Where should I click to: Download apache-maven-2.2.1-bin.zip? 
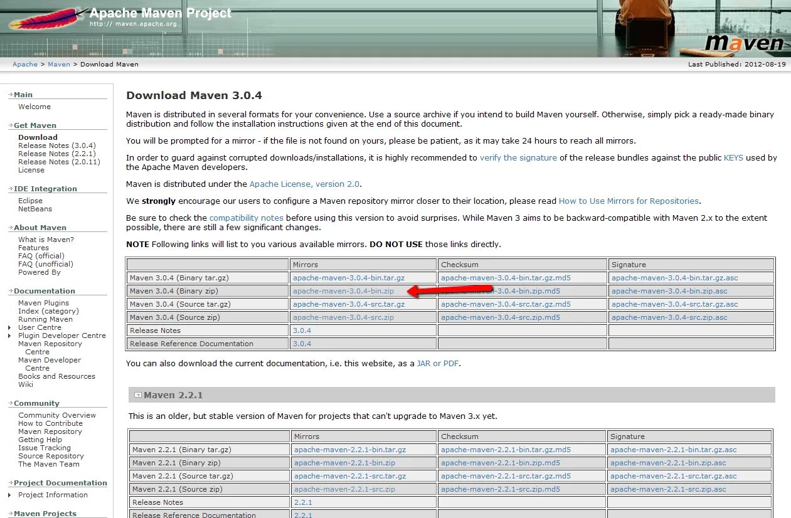[x=344, y=463]
